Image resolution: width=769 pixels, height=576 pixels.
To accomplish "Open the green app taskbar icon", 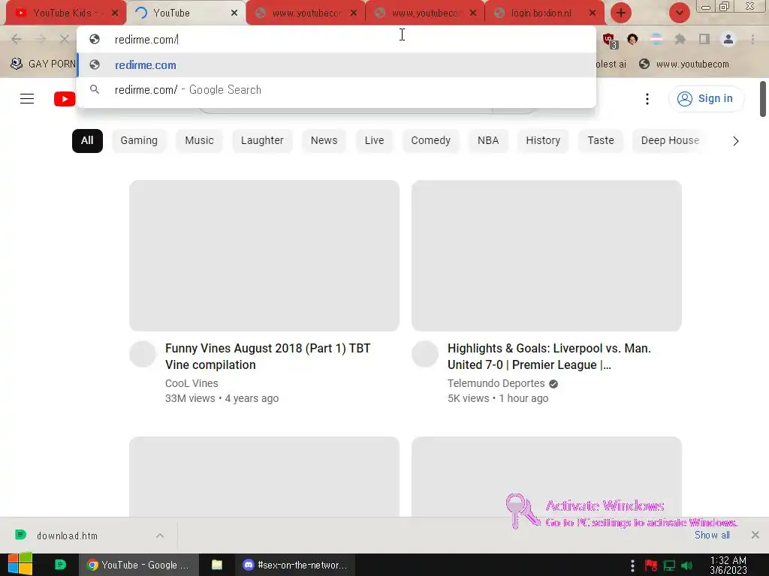I will click(x=60, y=565).
